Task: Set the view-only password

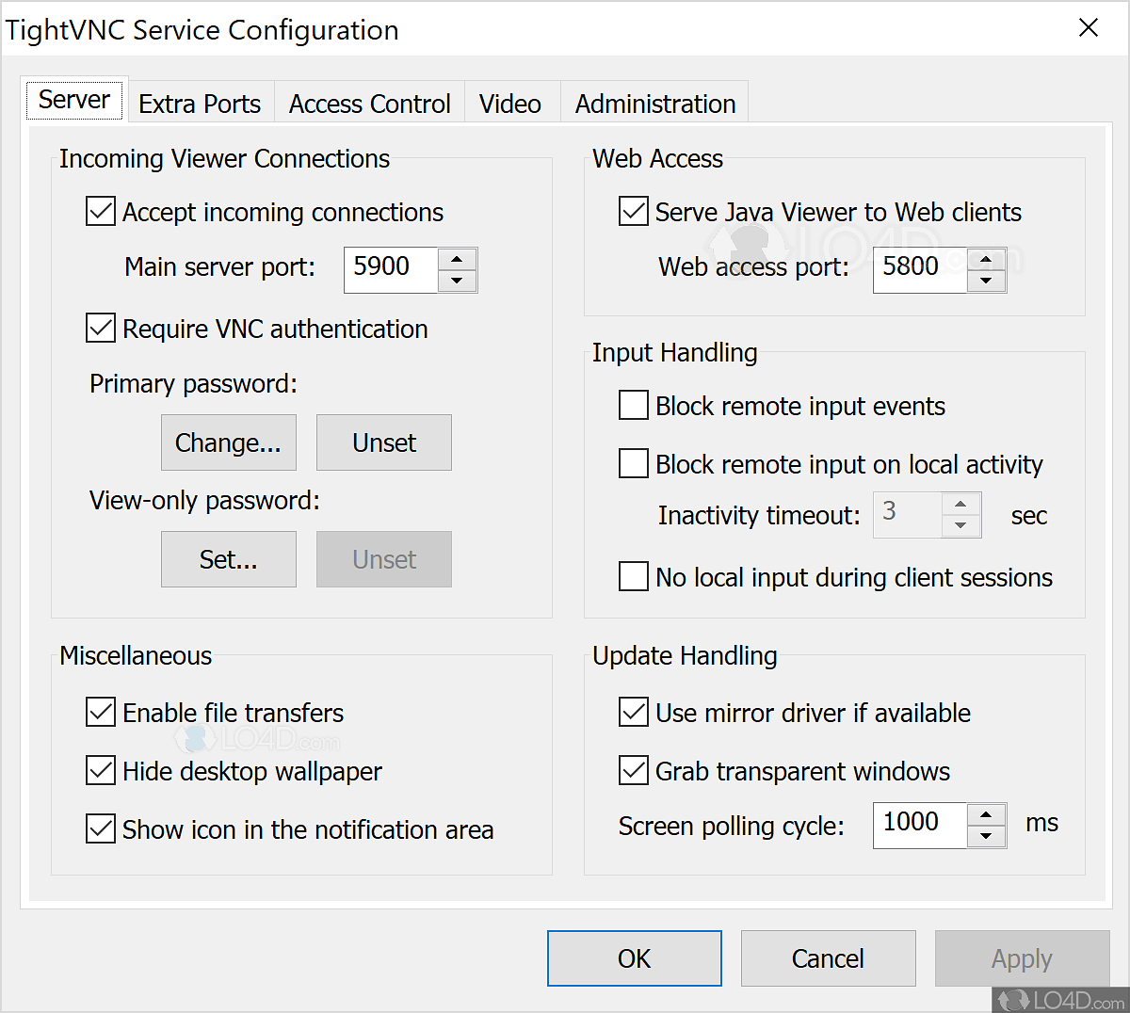Action: point(228,559)
